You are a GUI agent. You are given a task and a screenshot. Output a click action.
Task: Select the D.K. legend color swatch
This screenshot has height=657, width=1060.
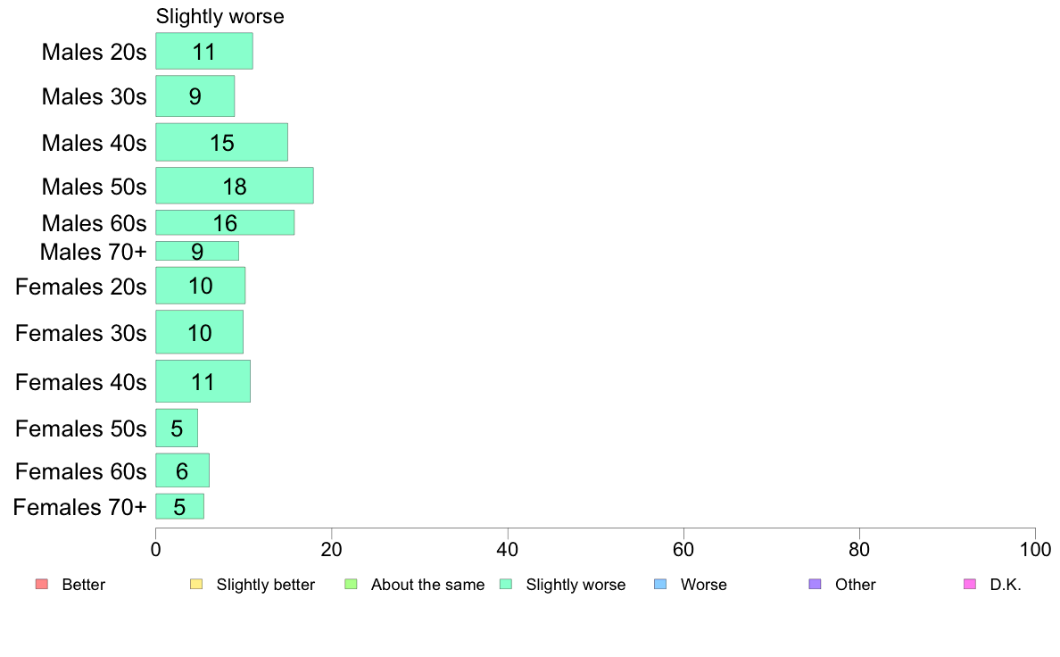[970, 585]
